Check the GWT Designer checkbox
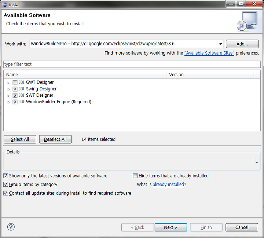The height and width of the screenshot is (238, 264). pos(15,82)
